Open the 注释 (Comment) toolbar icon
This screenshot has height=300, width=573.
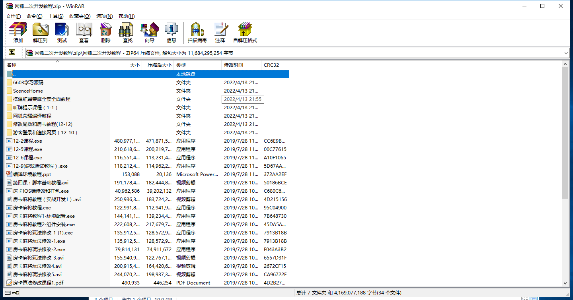(x=220, y=33)
